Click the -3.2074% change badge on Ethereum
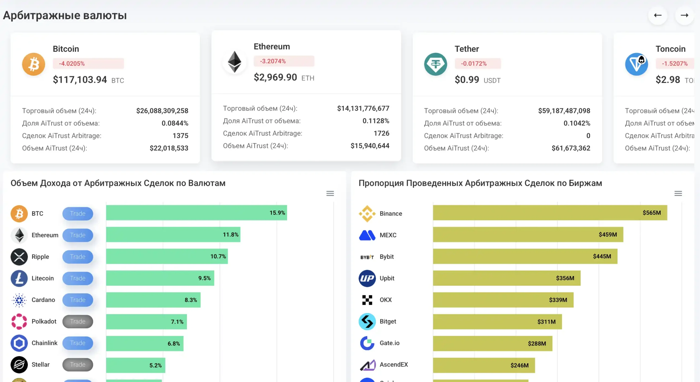 (x=284, y=61)
